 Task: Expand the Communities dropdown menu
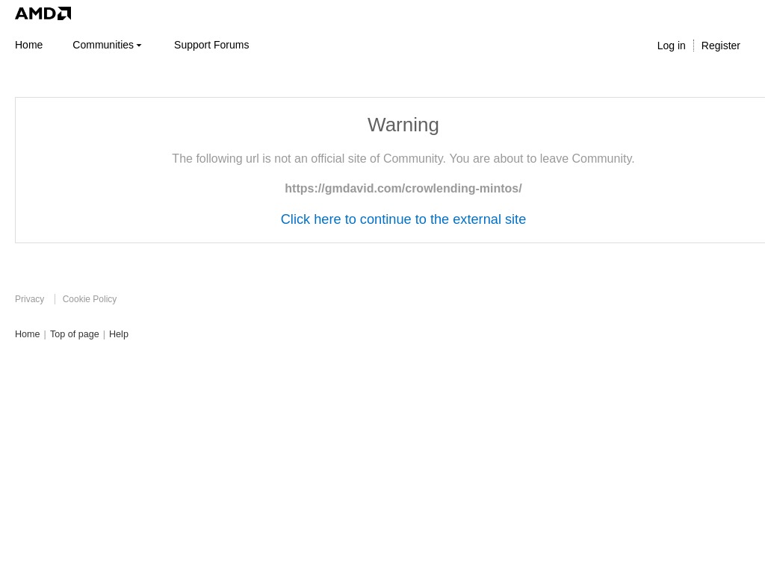(103, 45)
